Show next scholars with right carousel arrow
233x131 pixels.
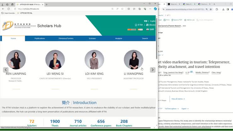pos(153,70)
